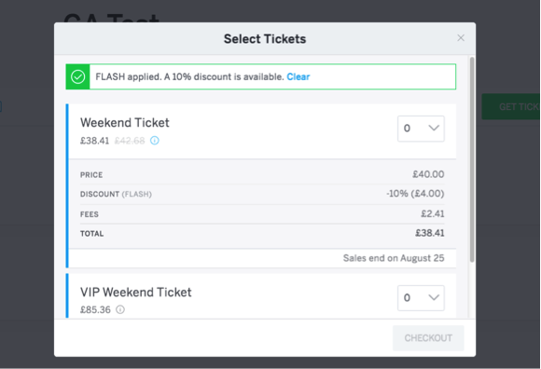Click the discount value -10% (£4.00)
The width and height of the screenshot is (541, 369).
click(x=415, y=194)
